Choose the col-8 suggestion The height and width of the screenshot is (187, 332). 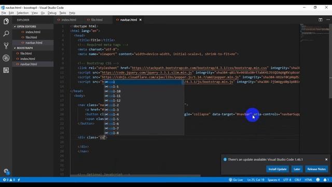144,133
